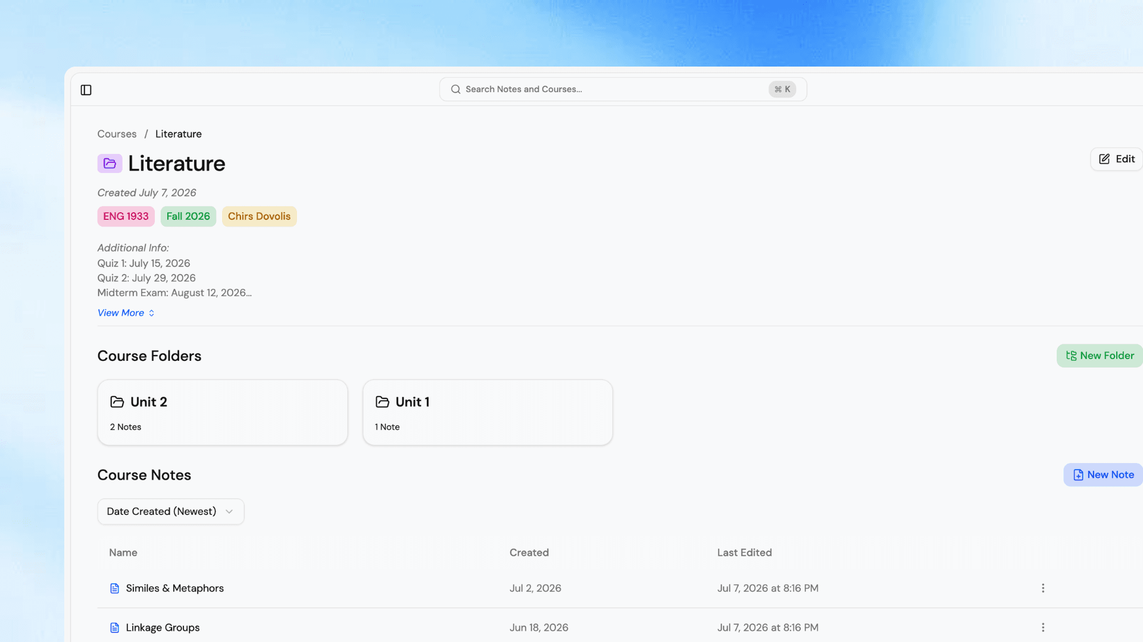Image resolution: width=1143 pixels, height=642 pixels.
Task: Click the Edit button
Action: (1116, 159)
